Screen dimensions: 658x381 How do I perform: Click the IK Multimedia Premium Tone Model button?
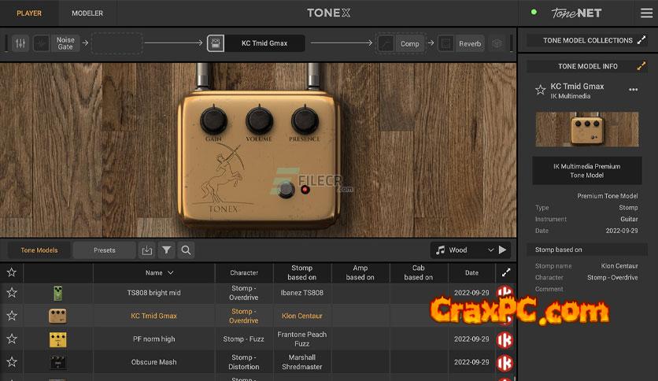click(586, 171)
